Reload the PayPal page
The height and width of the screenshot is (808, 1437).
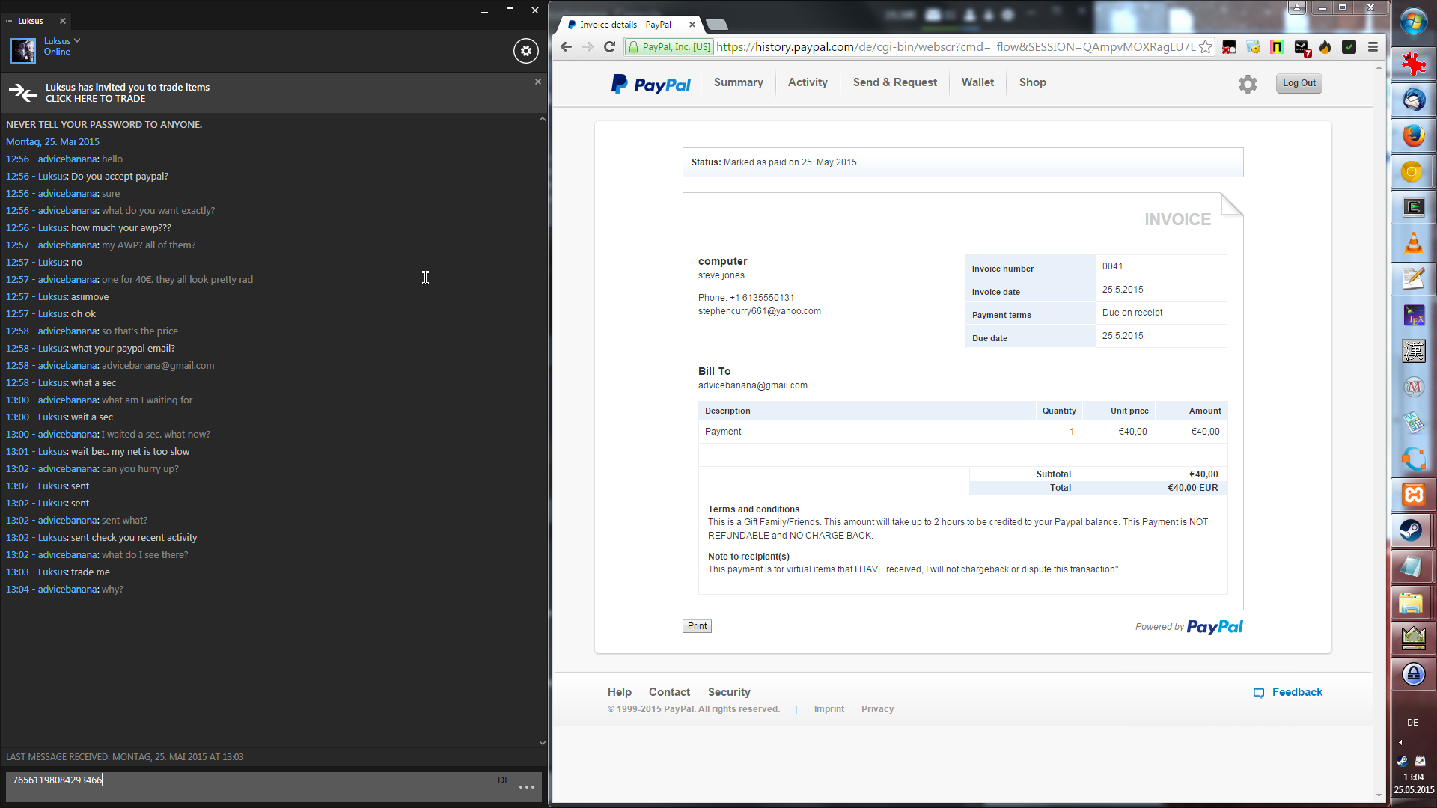tap(609, 47)
